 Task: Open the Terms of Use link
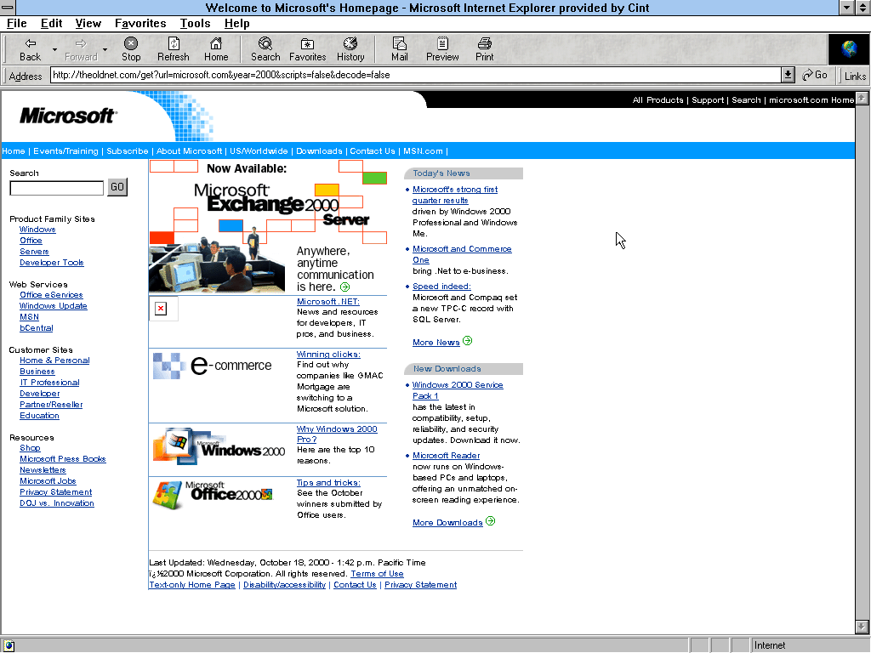(x=377, y=574)
